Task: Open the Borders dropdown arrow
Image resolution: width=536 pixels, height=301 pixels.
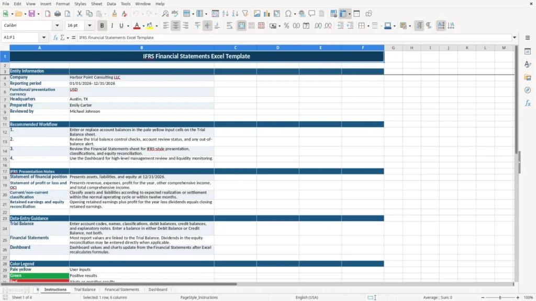Action: [368, 26]
